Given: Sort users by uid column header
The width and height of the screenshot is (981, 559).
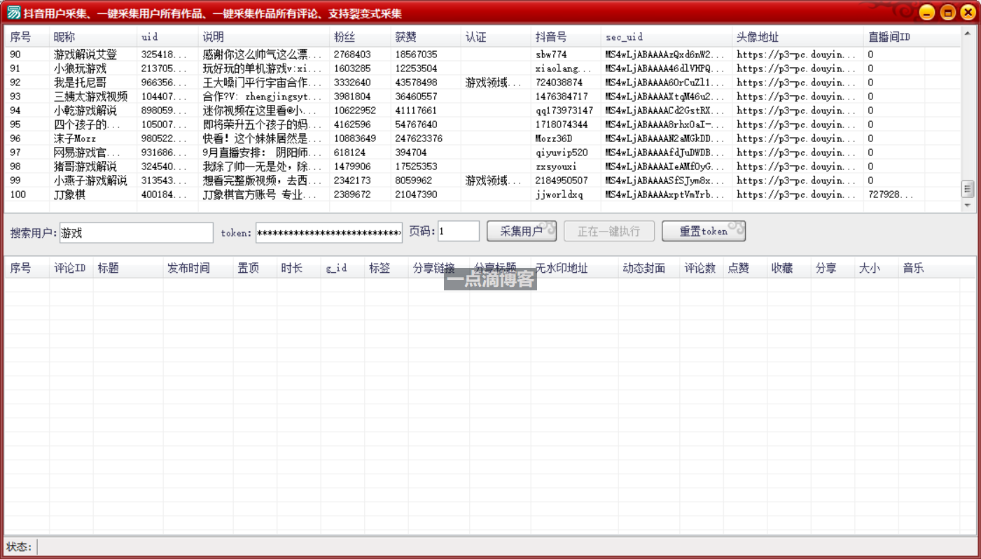Looking at the screenshot, I should click(x=168, y=37).
